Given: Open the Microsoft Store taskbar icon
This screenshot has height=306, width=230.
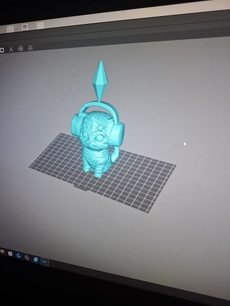Looking at the screenshot, I should click(10, 254).
